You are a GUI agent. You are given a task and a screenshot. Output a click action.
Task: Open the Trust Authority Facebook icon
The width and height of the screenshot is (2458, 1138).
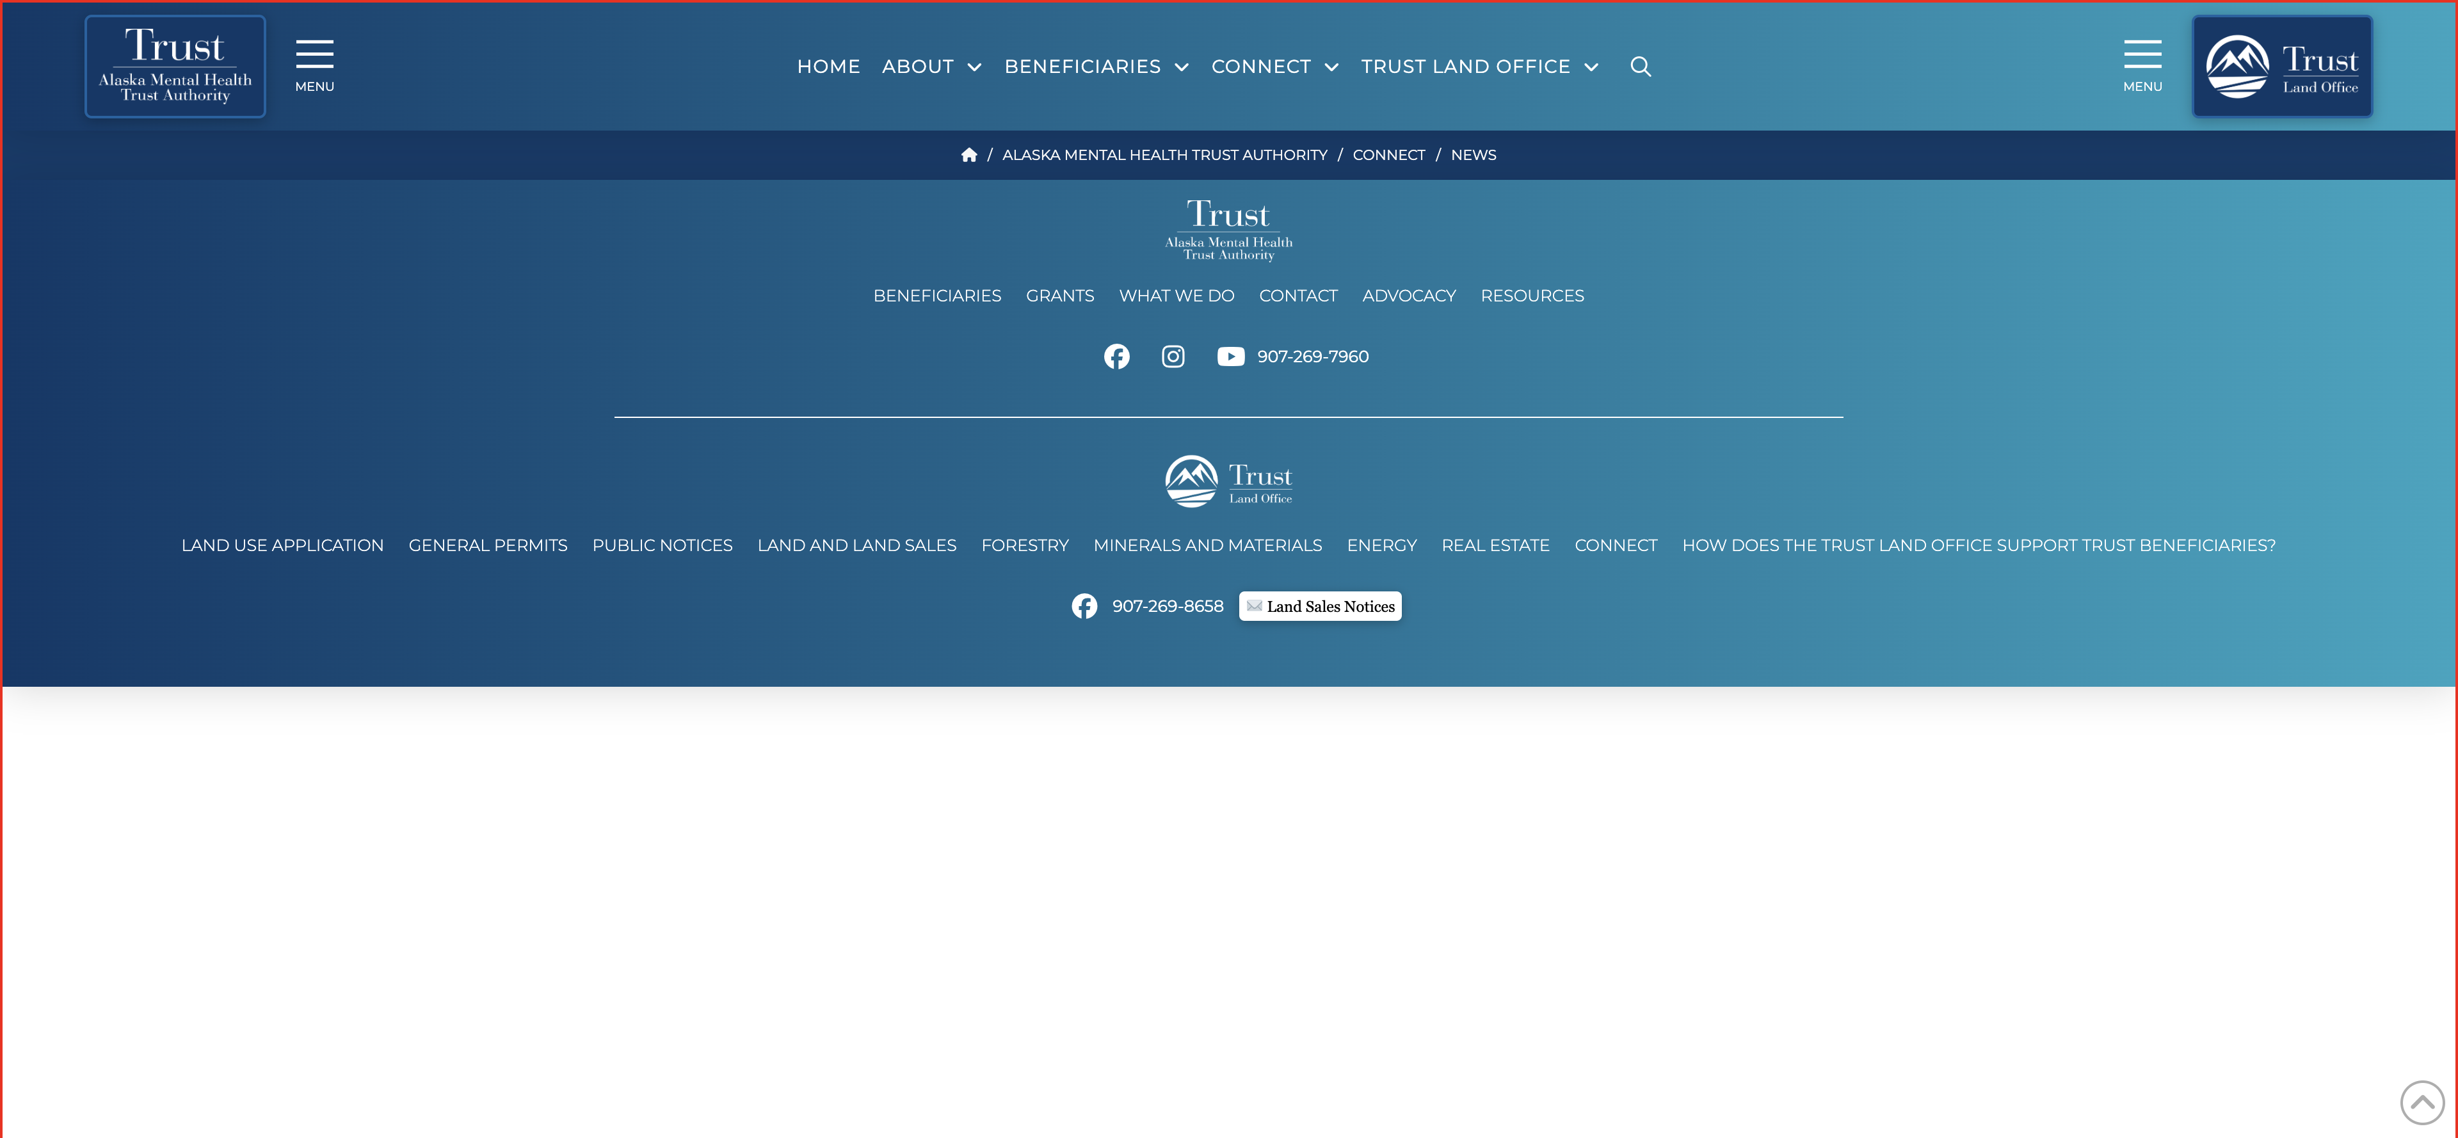(1116, 356)
